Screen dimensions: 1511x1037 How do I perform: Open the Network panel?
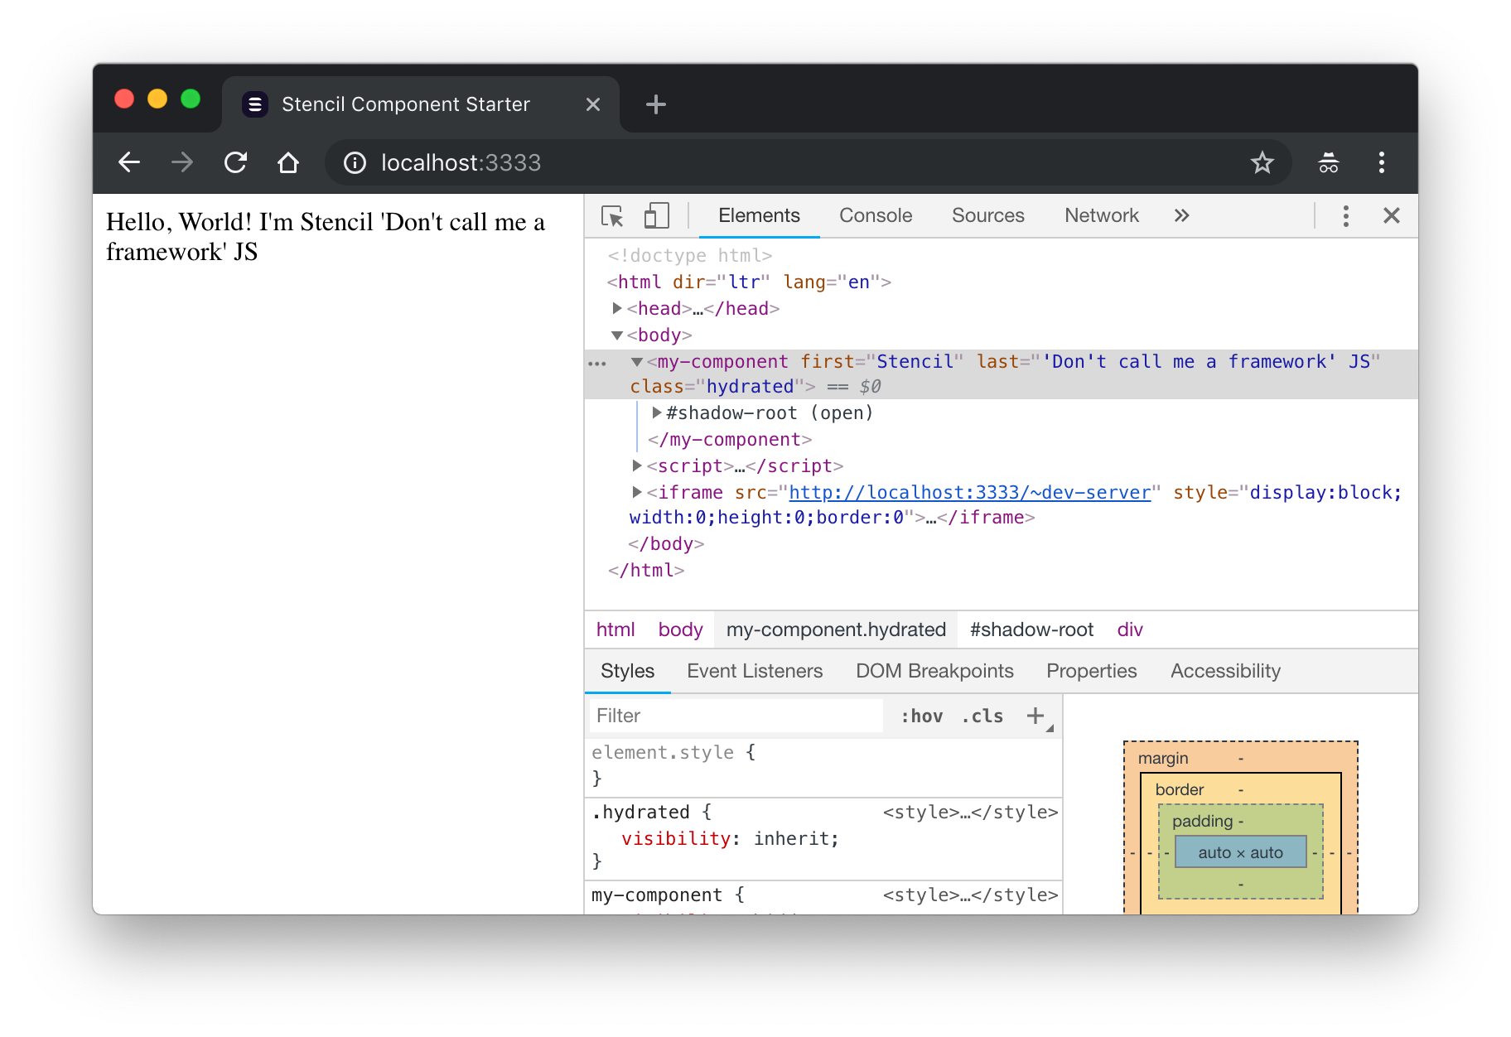click(1102, 215)
